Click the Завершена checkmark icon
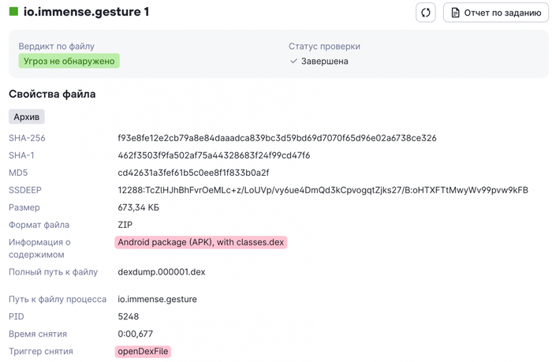This screenshot has height=362, width=552. tap(293, 62)
